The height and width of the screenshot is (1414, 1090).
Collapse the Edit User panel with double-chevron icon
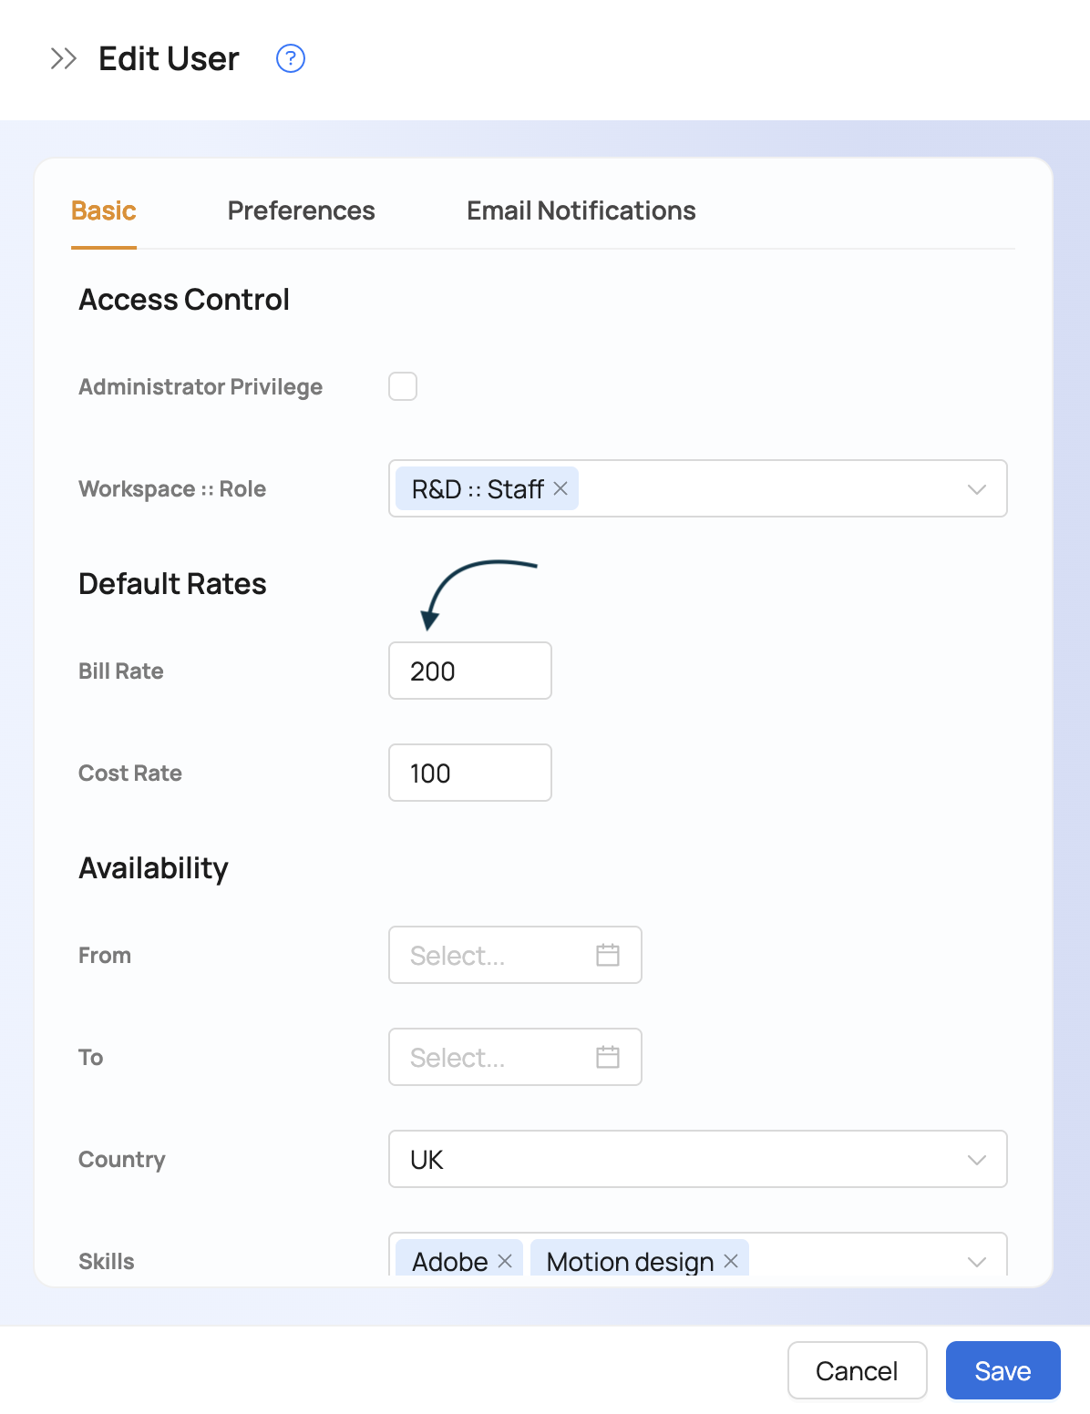pyautogui.click(x=63, y=59)
